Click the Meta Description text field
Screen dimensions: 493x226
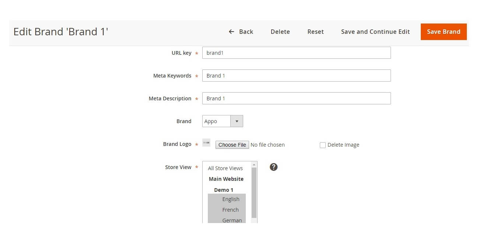[296, 98]
